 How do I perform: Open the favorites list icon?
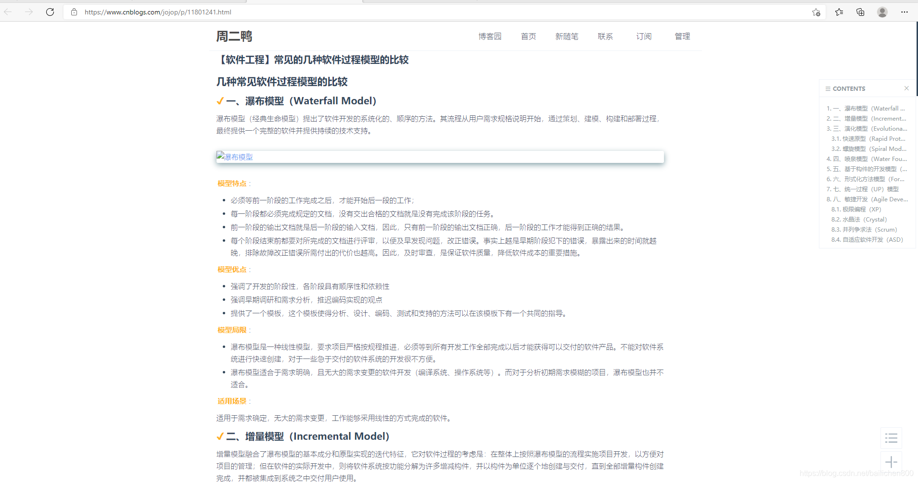839,12
